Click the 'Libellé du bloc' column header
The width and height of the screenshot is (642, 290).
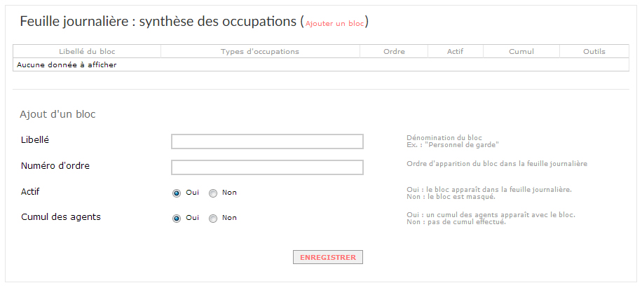pos(87,52)
